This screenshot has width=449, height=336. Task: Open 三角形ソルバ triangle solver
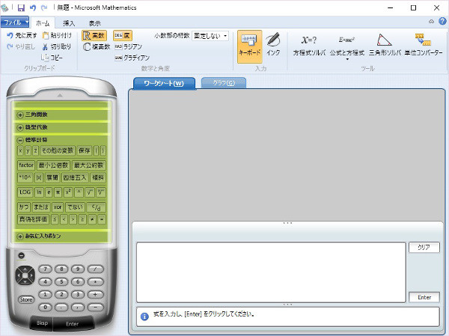click(x=385, y=45)
